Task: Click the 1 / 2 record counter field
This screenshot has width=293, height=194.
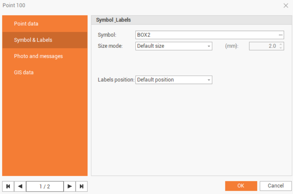Action: tap(45, 186)
